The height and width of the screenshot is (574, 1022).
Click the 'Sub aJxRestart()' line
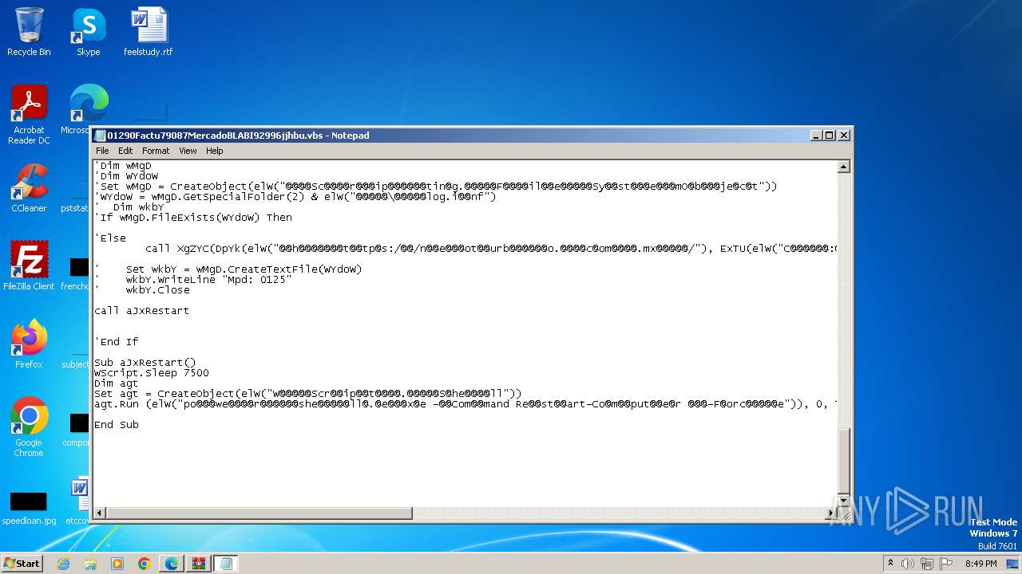(x=145, y=363)
